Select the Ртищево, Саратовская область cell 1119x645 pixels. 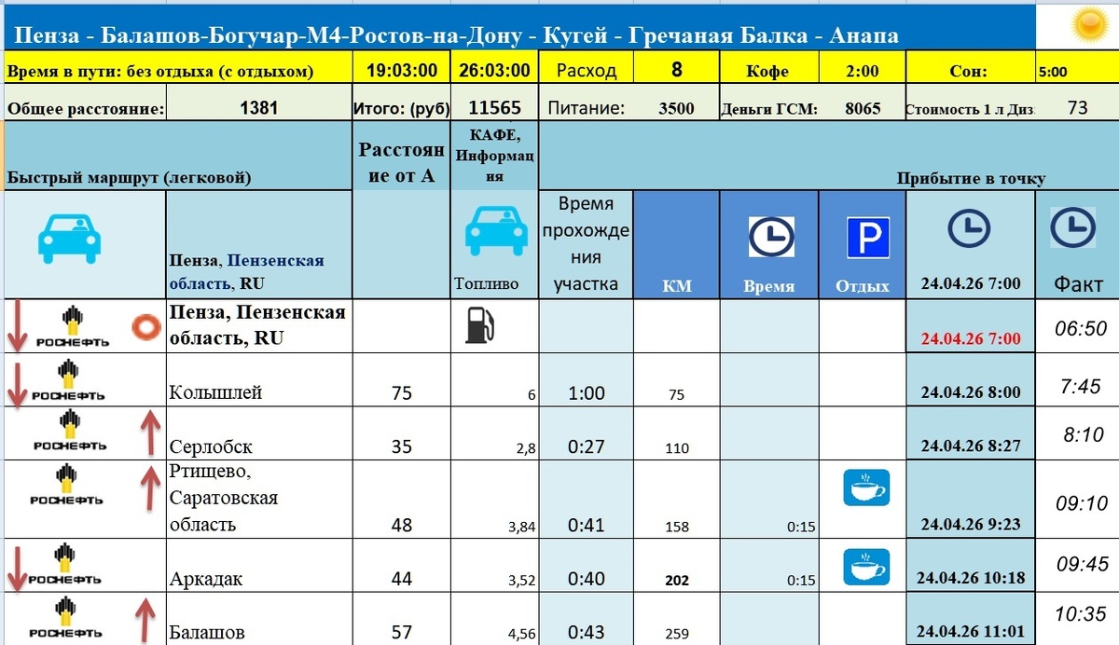[x=259, y=499]
